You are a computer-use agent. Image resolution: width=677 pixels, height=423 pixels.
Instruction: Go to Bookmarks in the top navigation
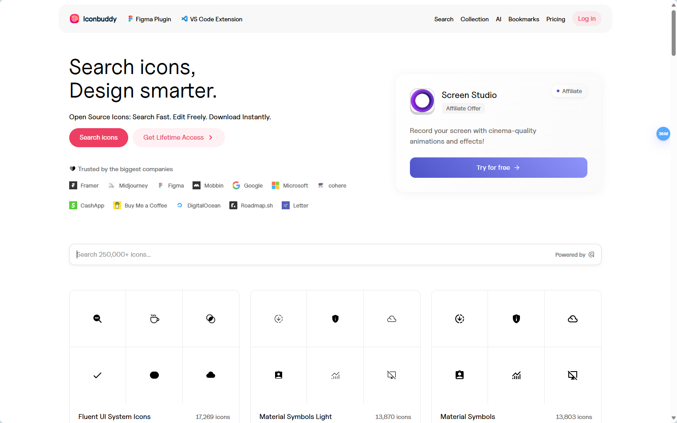click(523, 19)
